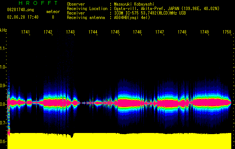Click the 1.0 kHz axis label
This screenshot has height=149, width=235.
pos(3,67)
